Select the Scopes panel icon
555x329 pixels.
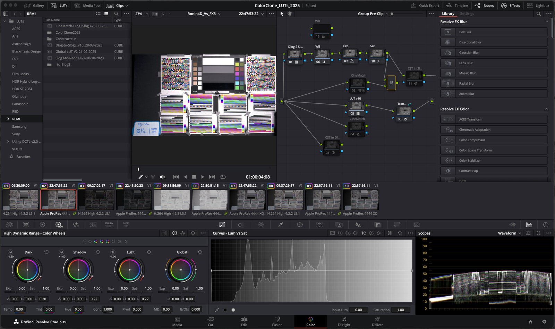[529, 225]
